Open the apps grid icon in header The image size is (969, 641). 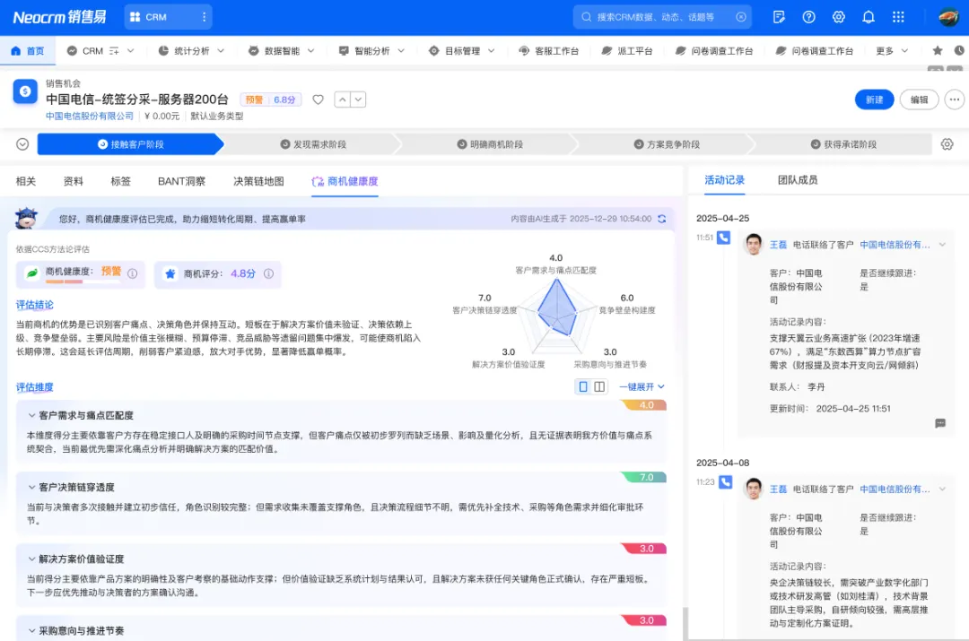(x=898, y=17)
